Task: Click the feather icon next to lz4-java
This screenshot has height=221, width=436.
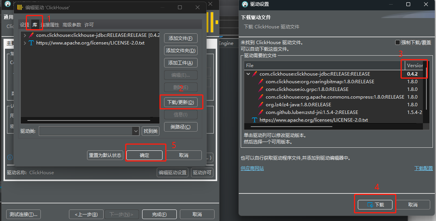Action: pos(261,105)
